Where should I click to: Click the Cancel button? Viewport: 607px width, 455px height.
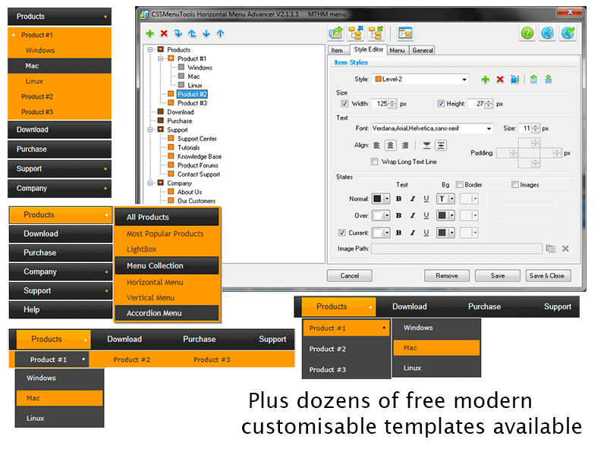point(350,276)
